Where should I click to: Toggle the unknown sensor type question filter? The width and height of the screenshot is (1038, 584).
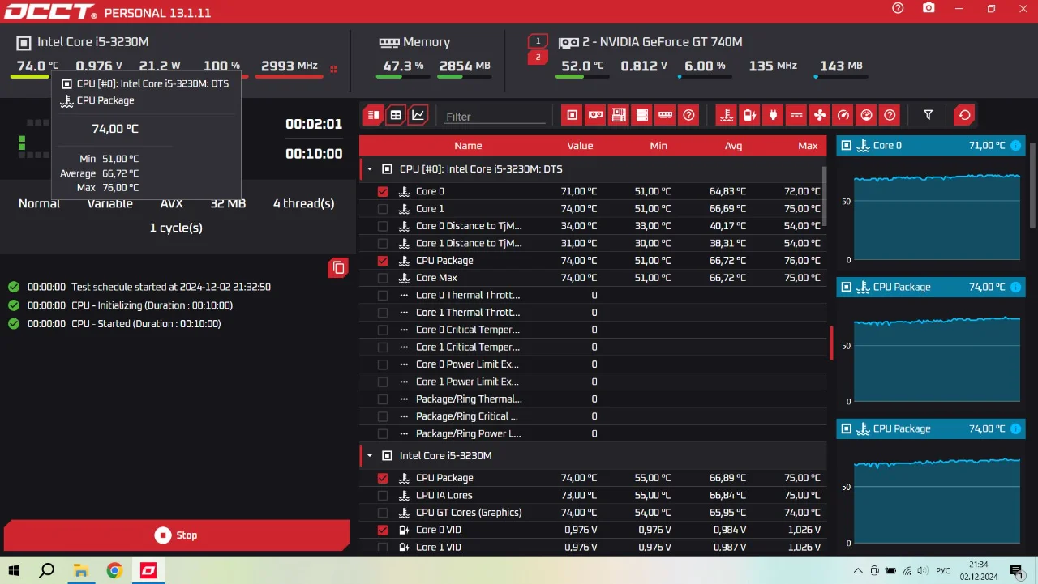coord(890,115)
